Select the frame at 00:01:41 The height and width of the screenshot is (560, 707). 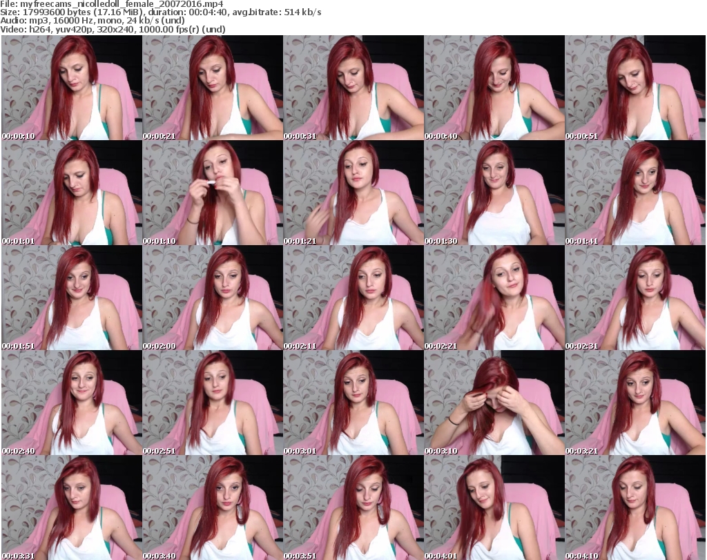635,193
